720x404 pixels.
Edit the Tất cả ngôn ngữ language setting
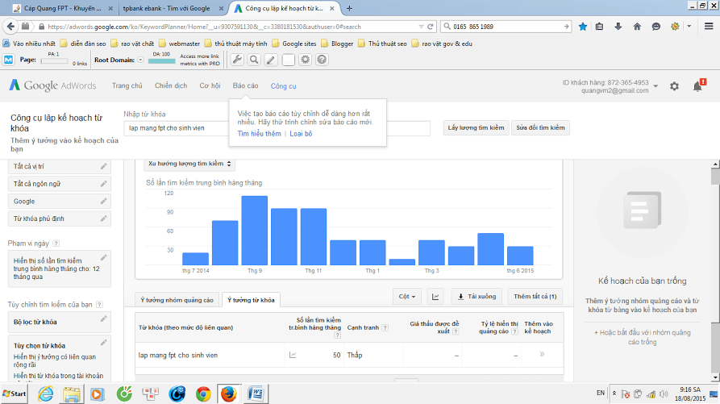[x=104, y=184]
